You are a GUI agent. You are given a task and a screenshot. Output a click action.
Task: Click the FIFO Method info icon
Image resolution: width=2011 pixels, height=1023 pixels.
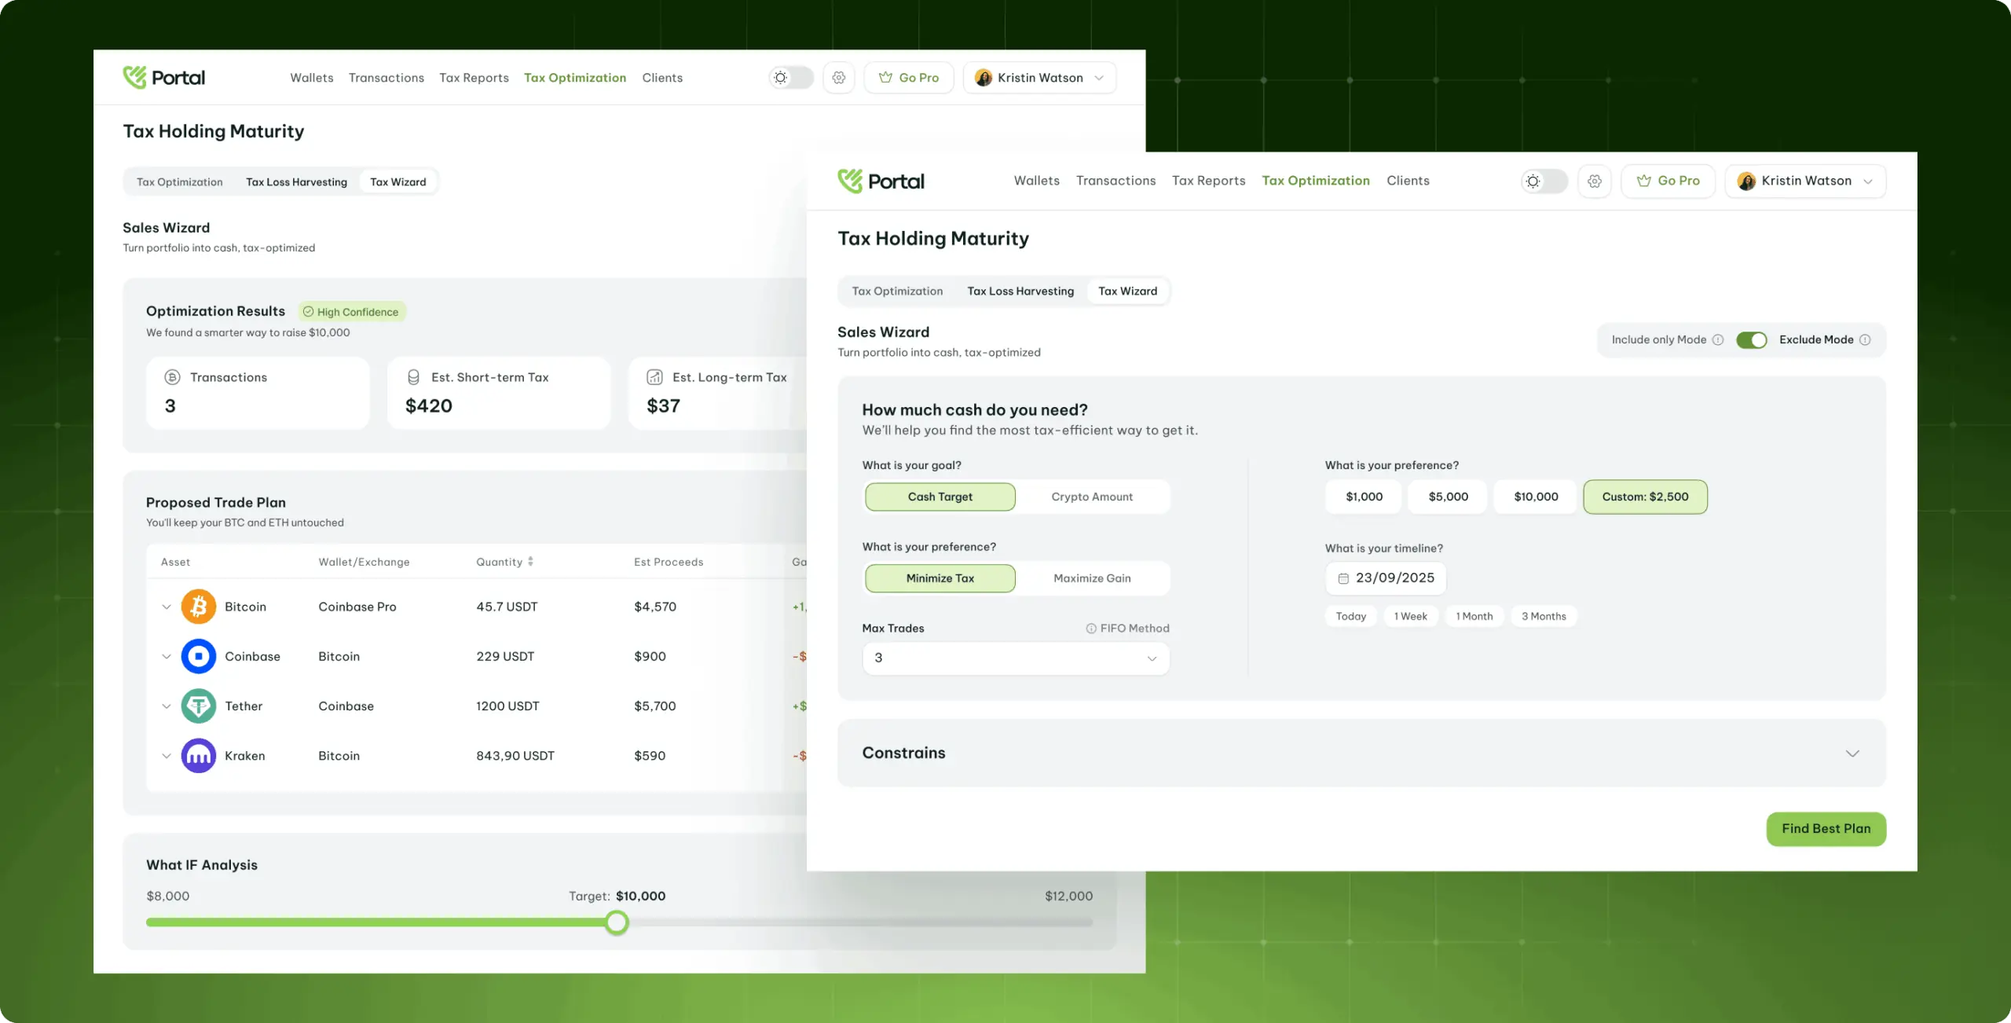pos(1090,628)
